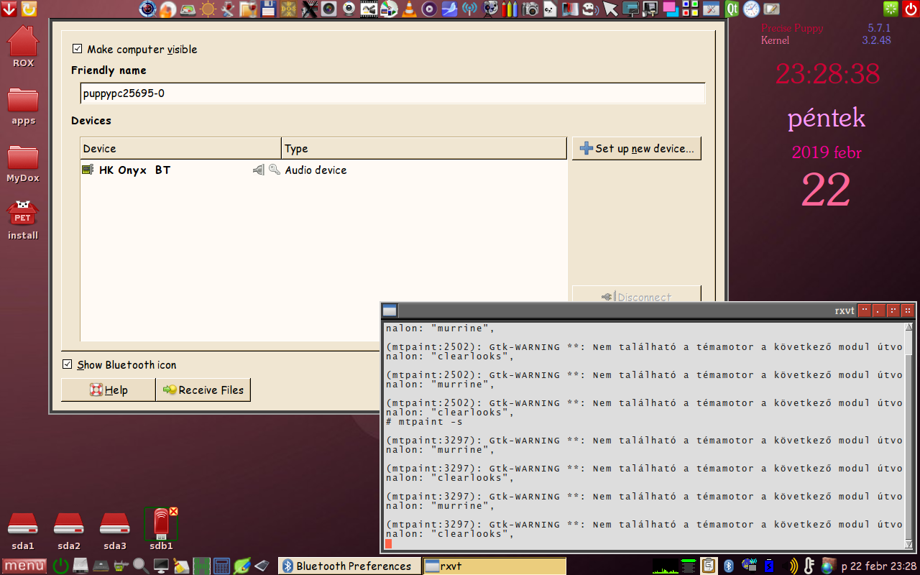Unmount sdb1 via its red X badge
920x575 pixels.
point(173,512)
